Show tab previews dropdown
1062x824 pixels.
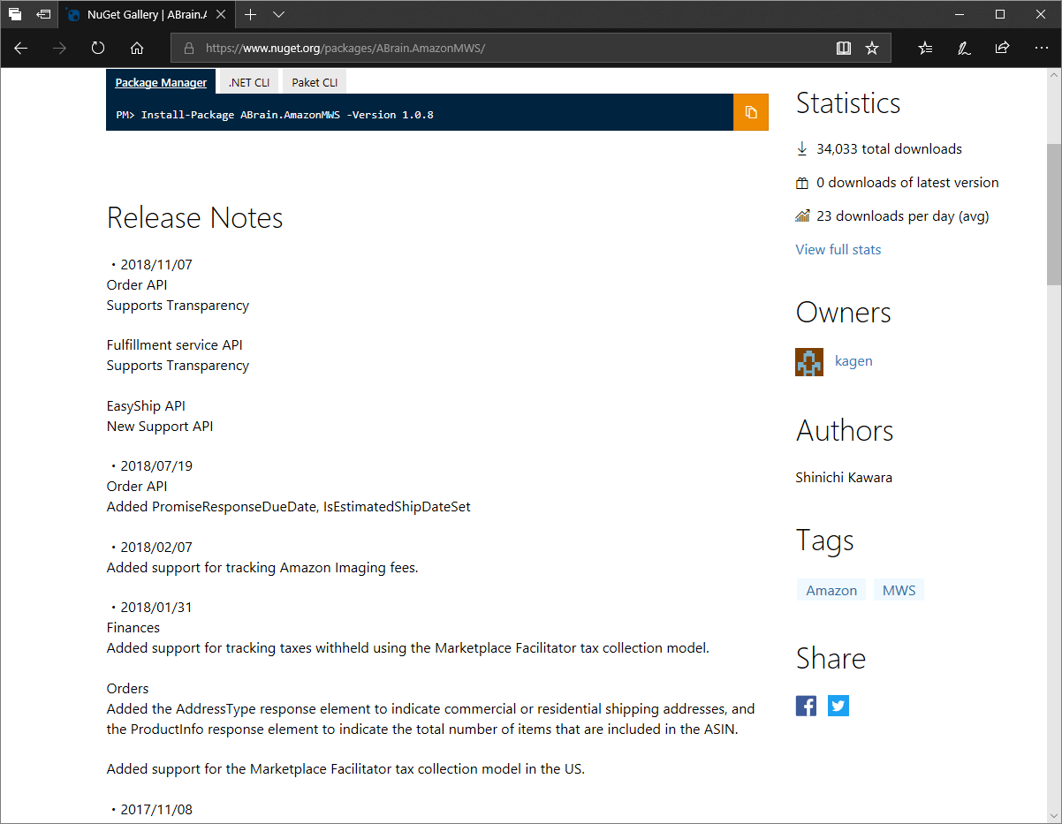[279, 14]
